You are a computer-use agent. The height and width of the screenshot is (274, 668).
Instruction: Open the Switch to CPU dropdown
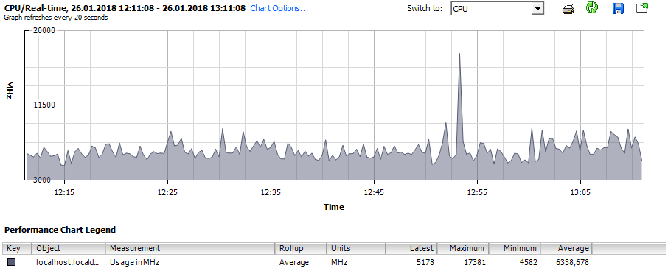[538, 9]
